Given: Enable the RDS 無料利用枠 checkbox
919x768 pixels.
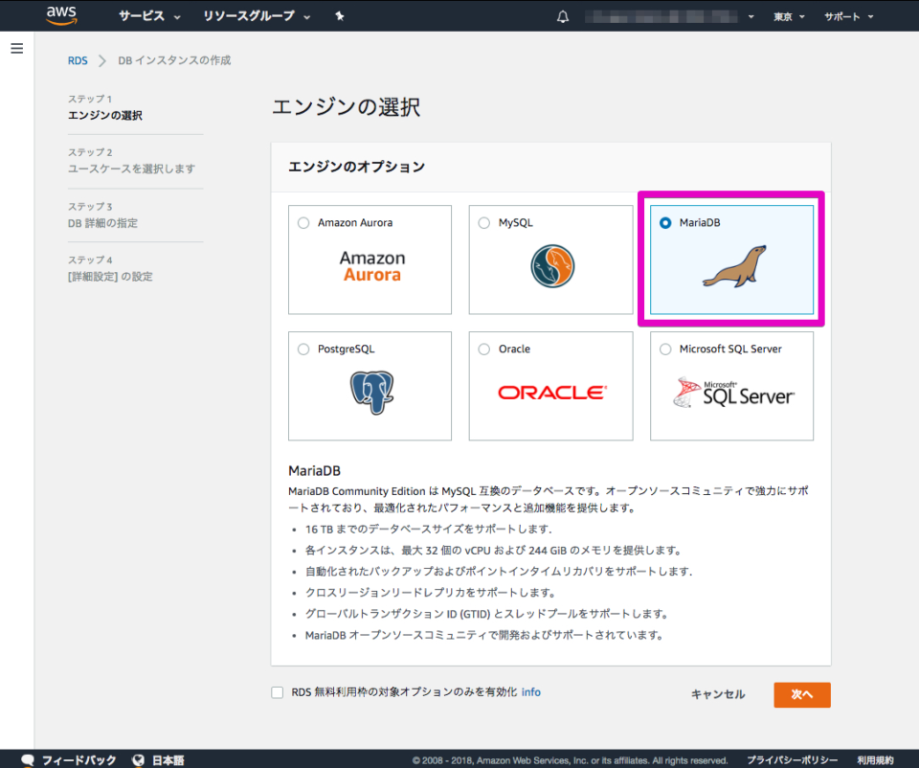Looking at the screenshot, I should click(277, 691).
